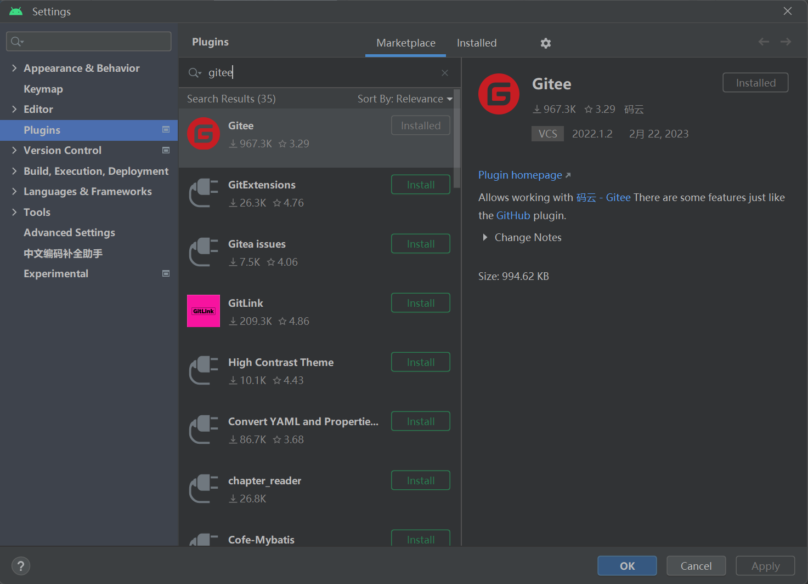Expand the Editor settings section

[14, 109]
